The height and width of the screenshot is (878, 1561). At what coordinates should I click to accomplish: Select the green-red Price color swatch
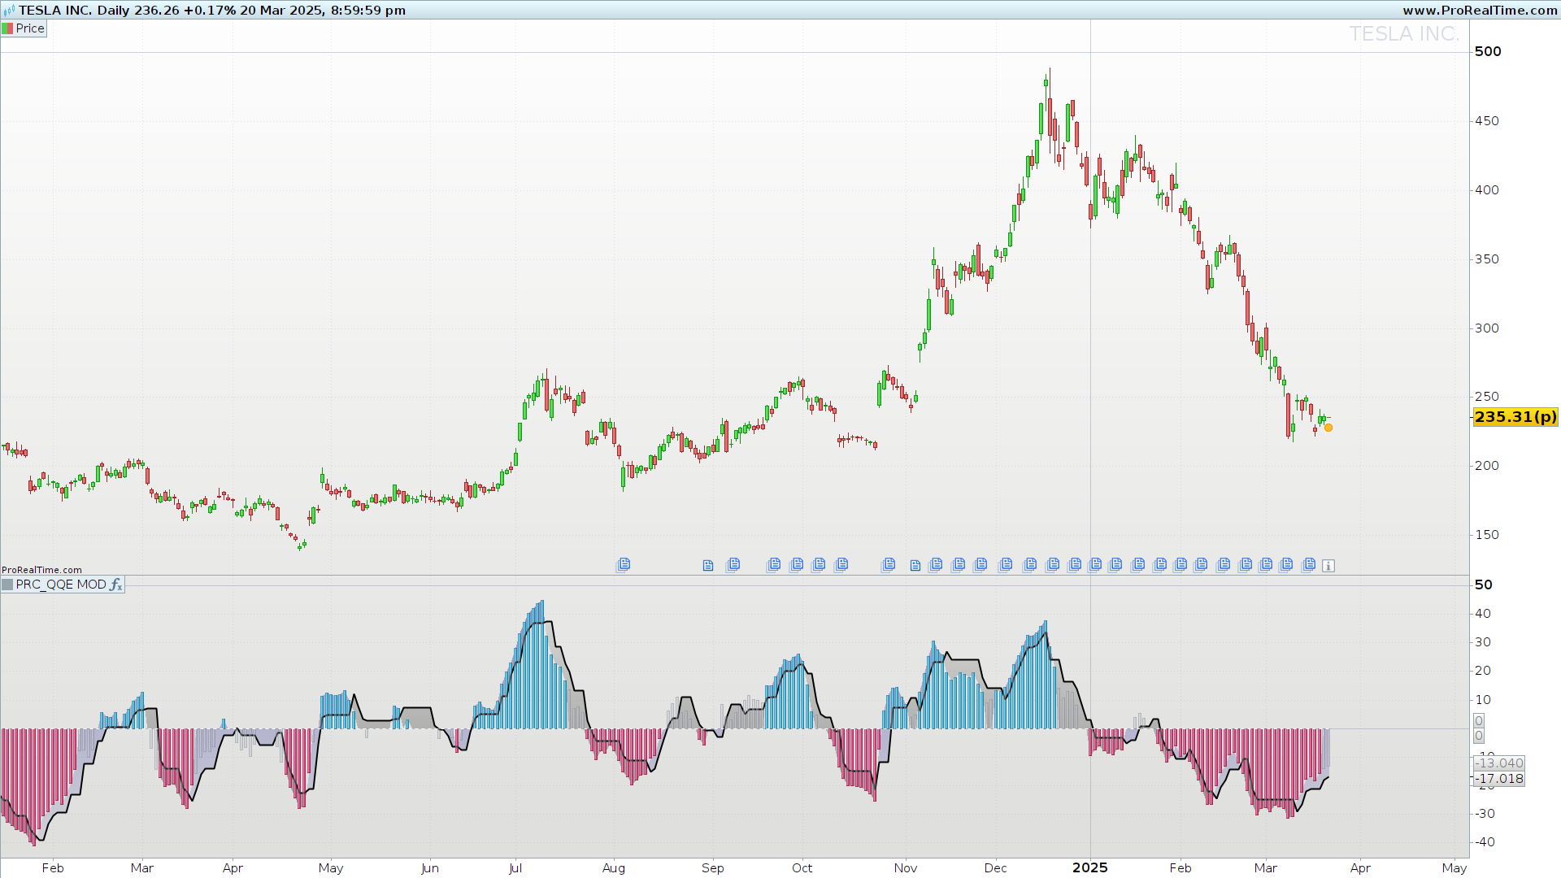[x=8, y=28]
